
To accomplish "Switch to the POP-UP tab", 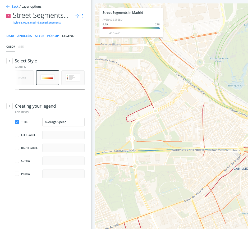I will tap(53, 36).
